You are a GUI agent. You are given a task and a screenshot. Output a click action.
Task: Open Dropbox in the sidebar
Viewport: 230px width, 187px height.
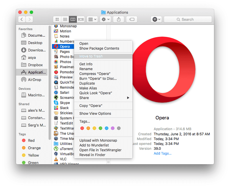[32, 65]
